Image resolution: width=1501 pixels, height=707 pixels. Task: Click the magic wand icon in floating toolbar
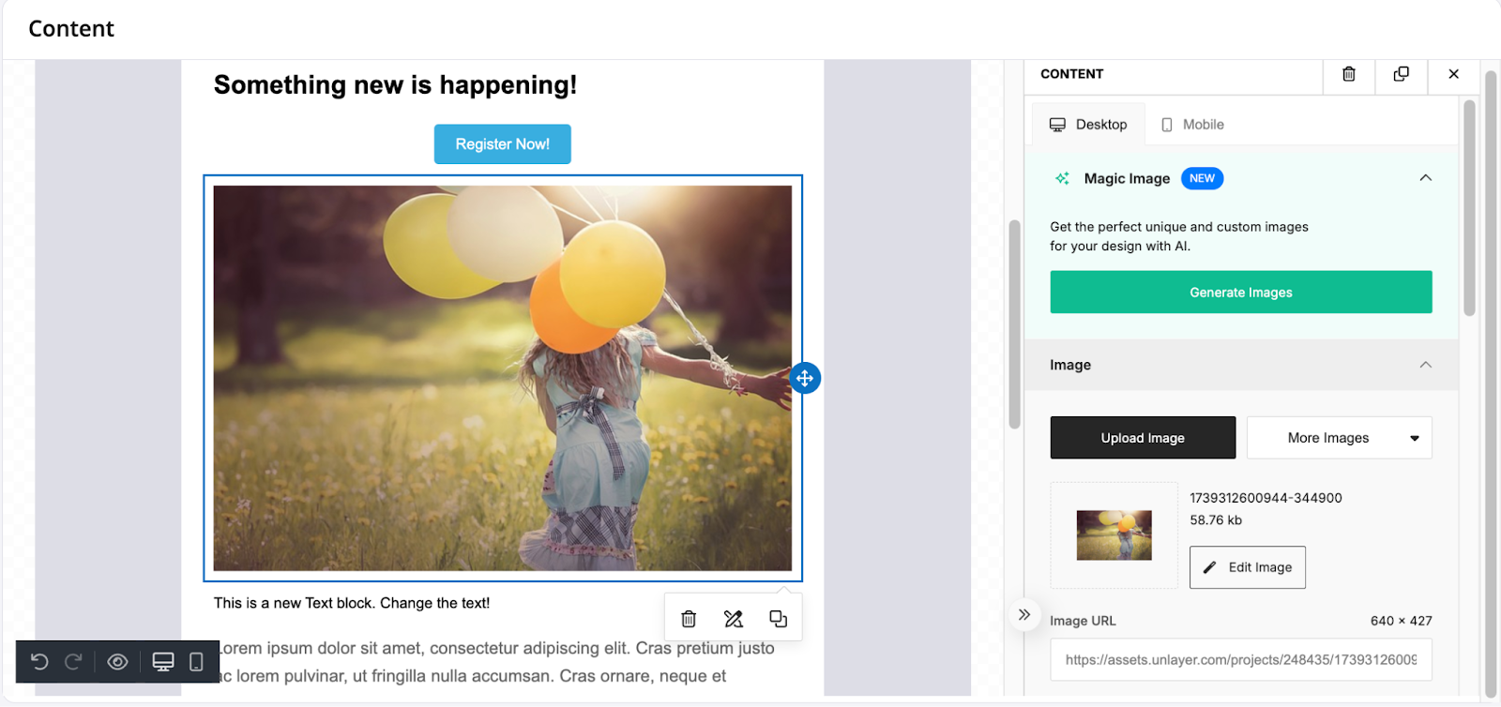734,619
